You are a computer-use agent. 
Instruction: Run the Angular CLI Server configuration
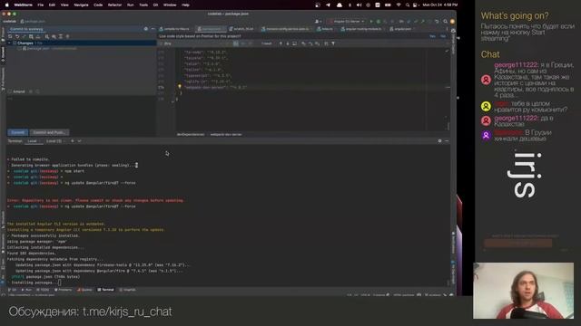tap(371, 22)
